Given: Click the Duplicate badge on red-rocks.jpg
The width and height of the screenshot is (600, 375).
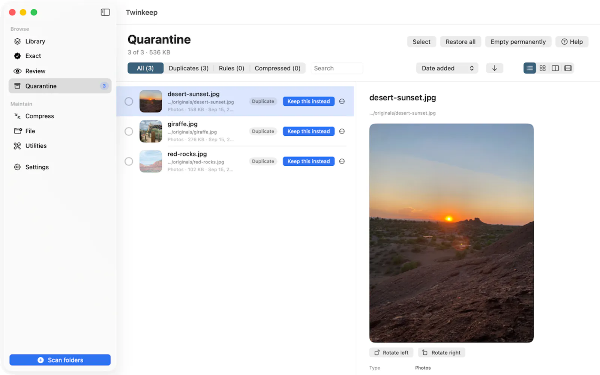Looking at the screenshot, I should coord(263,161).
